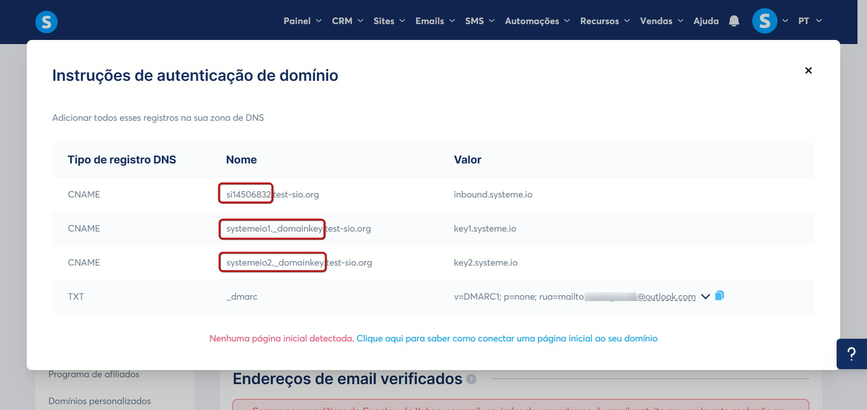Open the Painel dropdown menu
The height and width of the screenshot is (410, 867).
302,21
